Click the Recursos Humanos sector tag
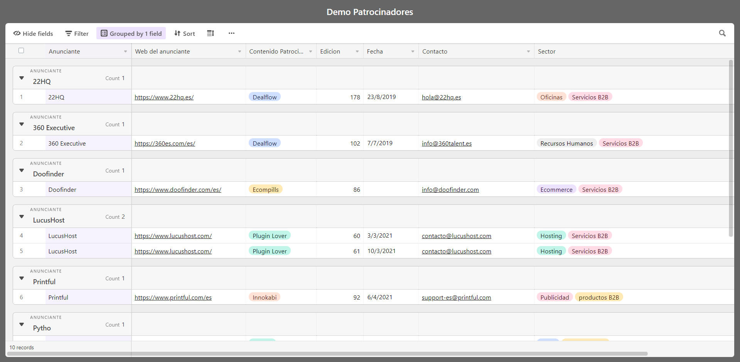740x362 pixels. pyautogui.click(x=566, y=143)
